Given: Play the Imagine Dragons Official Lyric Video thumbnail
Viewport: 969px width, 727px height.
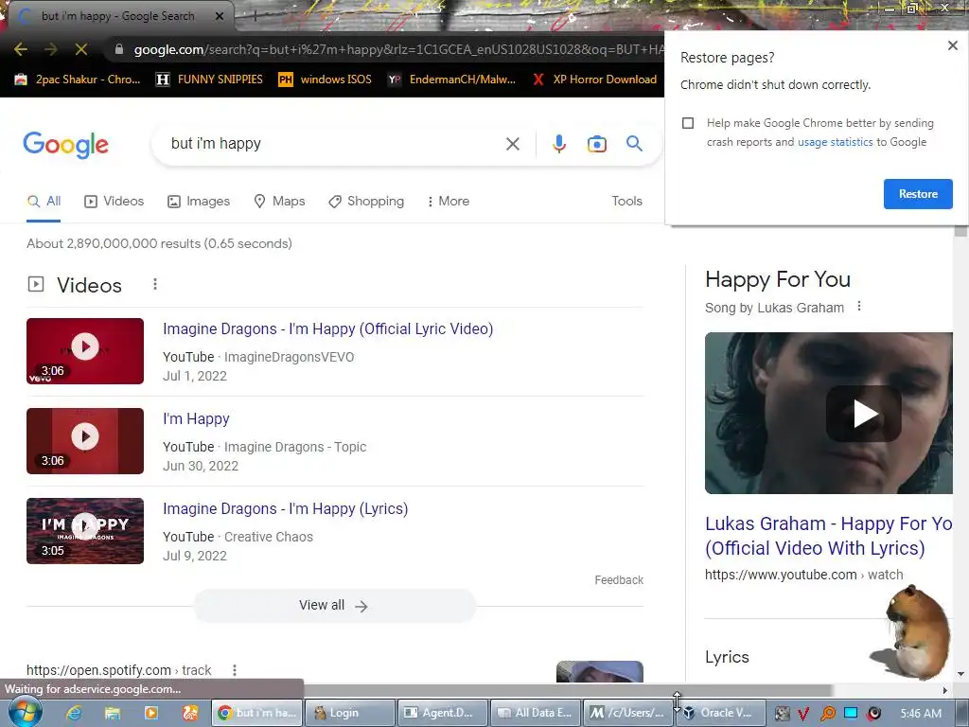Looking at the screenshot, I should click(85, 351).
